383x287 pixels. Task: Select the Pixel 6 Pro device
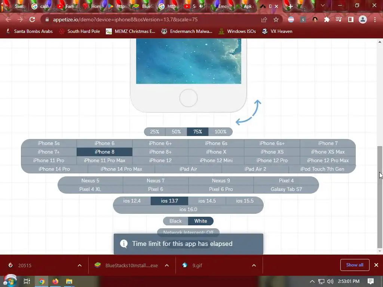[221, 189]
